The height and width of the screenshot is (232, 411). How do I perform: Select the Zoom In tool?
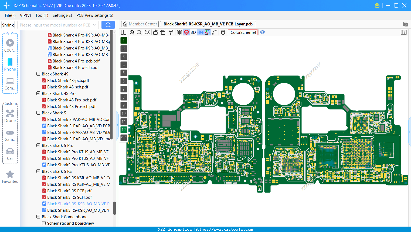point(132,32)
